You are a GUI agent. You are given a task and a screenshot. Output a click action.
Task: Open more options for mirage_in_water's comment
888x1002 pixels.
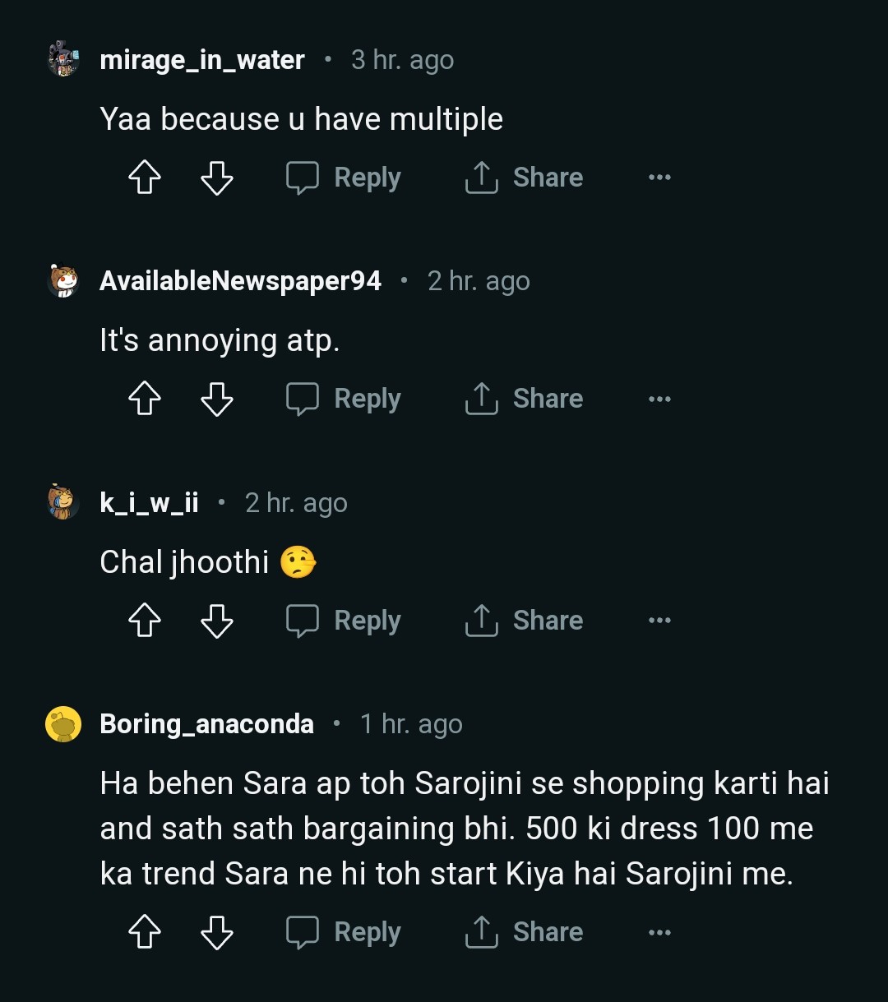pyautogui.click(x=659, y=178)
